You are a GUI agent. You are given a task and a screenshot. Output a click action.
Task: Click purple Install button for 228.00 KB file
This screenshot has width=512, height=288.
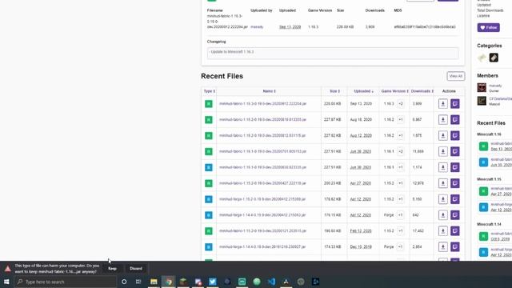pos(455,104)
